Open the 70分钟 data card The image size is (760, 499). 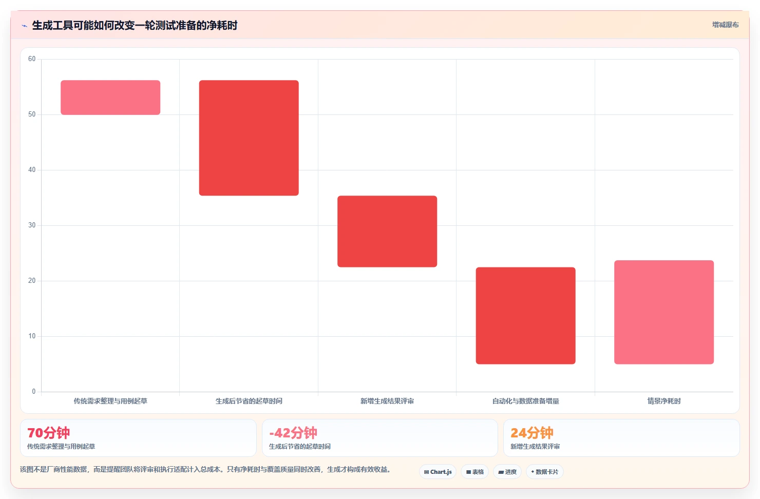point(138,438)
